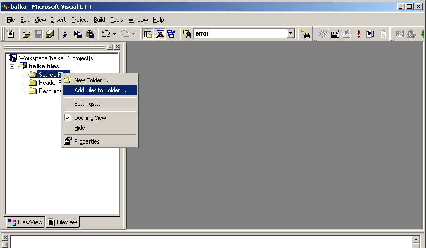Open the Build menu

99,20
